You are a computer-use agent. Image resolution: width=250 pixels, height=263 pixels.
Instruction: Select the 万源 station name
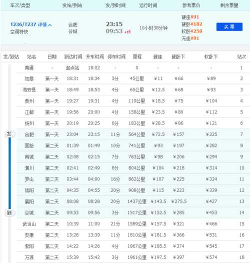29,257
